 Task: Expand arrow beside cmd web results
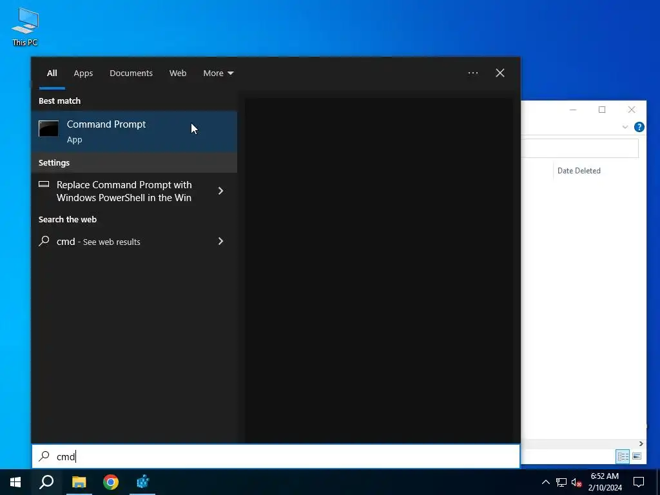tap(220, 241)
